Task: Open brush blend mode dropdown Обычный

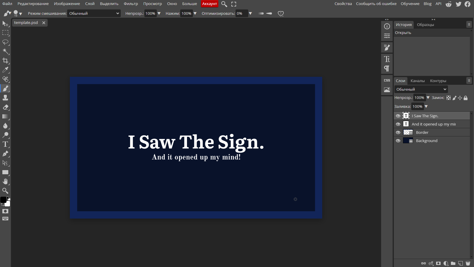Action: pos(94,13)
